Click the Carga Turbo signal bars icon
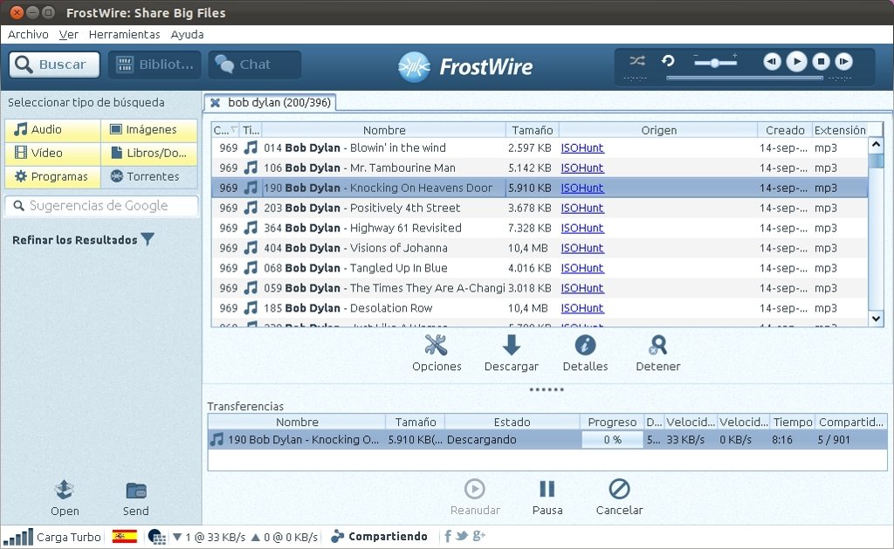894x549 pixels. pos(17,537)
